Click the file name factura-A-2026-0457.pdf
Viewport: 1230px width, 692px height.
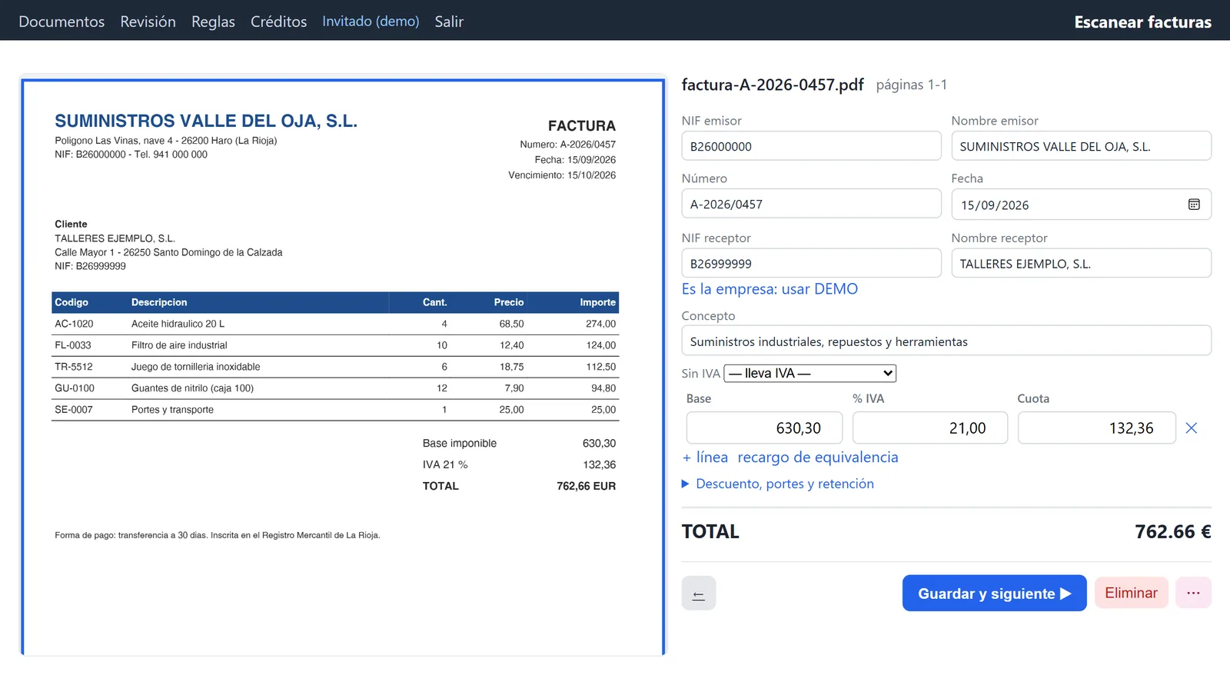click(773, 85)
